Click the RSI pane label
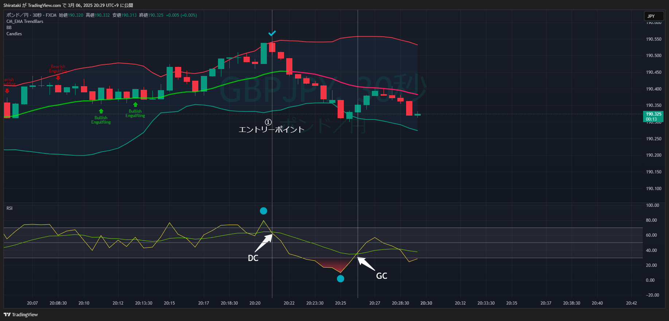This screenshot has width=669, height=321. pos(9,208)
